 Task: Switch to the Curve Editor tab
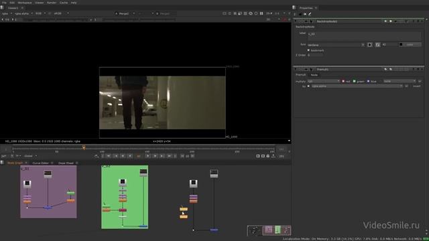click(x=40, y=163)
